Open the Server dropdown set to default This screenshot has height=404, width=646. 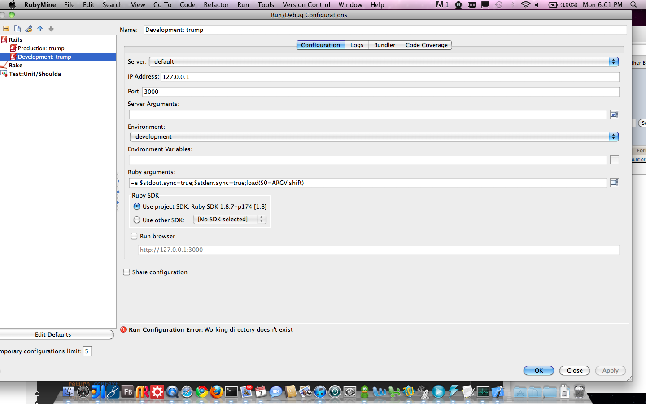tap(384, 61)
